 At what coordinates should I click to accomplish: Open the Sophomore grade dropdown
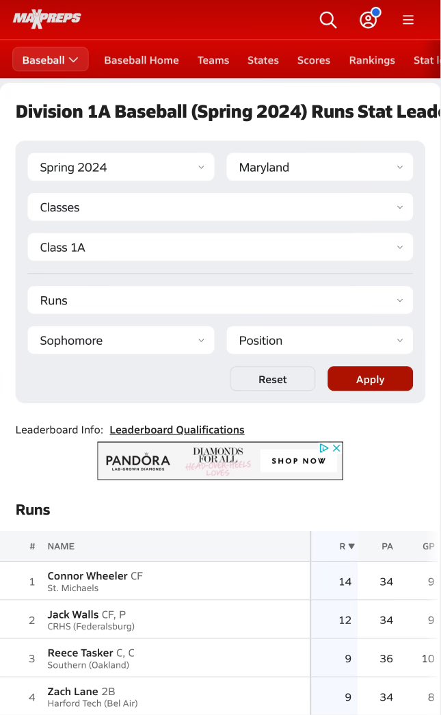(x=121, y=340)
